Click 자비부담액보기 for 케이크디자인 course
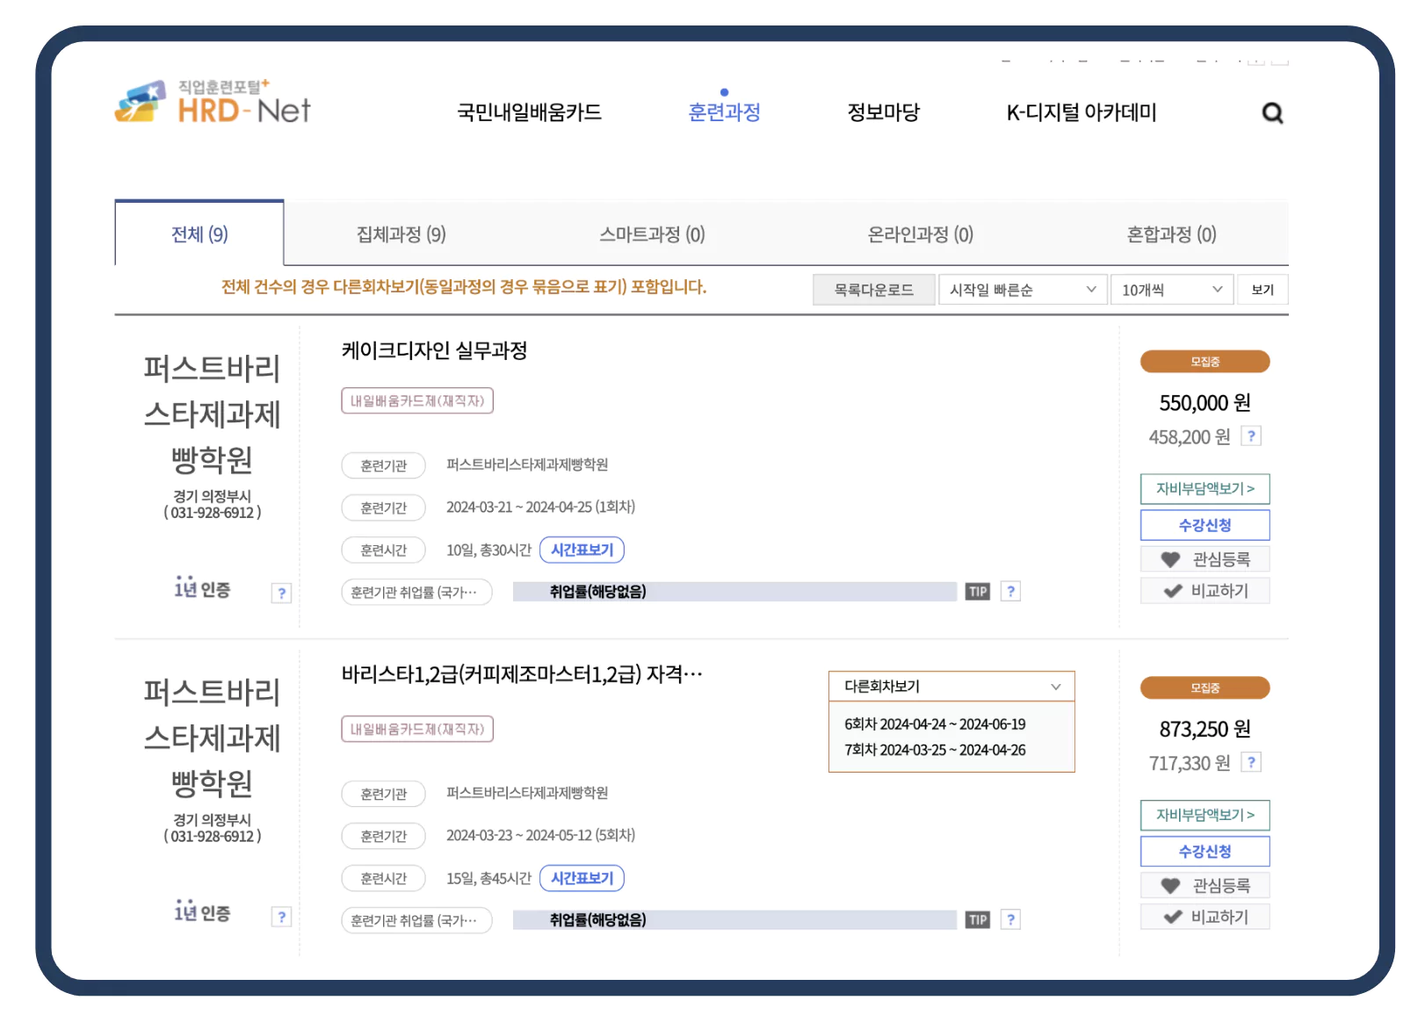Image resolution: width=1425 pixels, height=1015 pixels. (x=1204, y=489)
